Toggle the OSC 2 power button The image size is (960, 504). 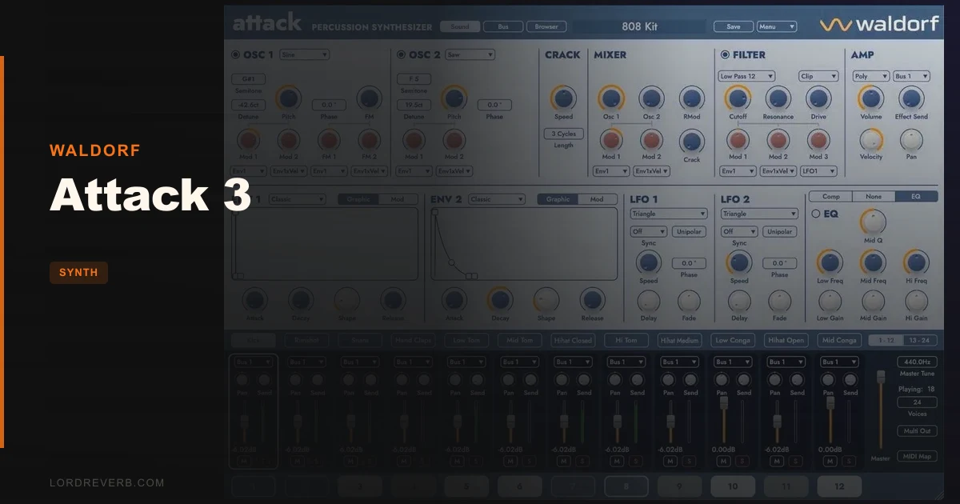coord(402,55)
